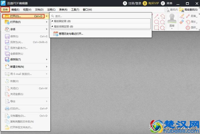200x134 pixels.
Task: Select the oval shape tool
Action: (156, 22)
